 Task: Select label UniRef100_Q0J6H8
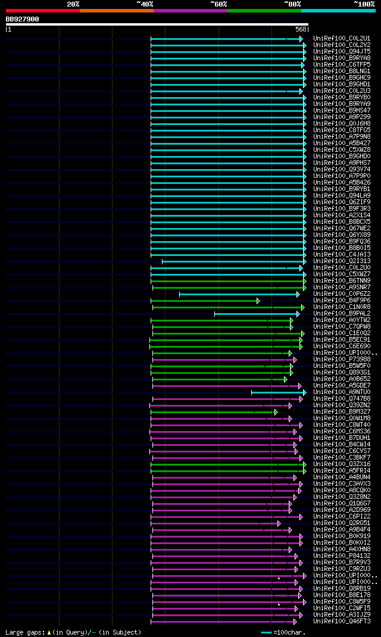[x=342, y=123]
